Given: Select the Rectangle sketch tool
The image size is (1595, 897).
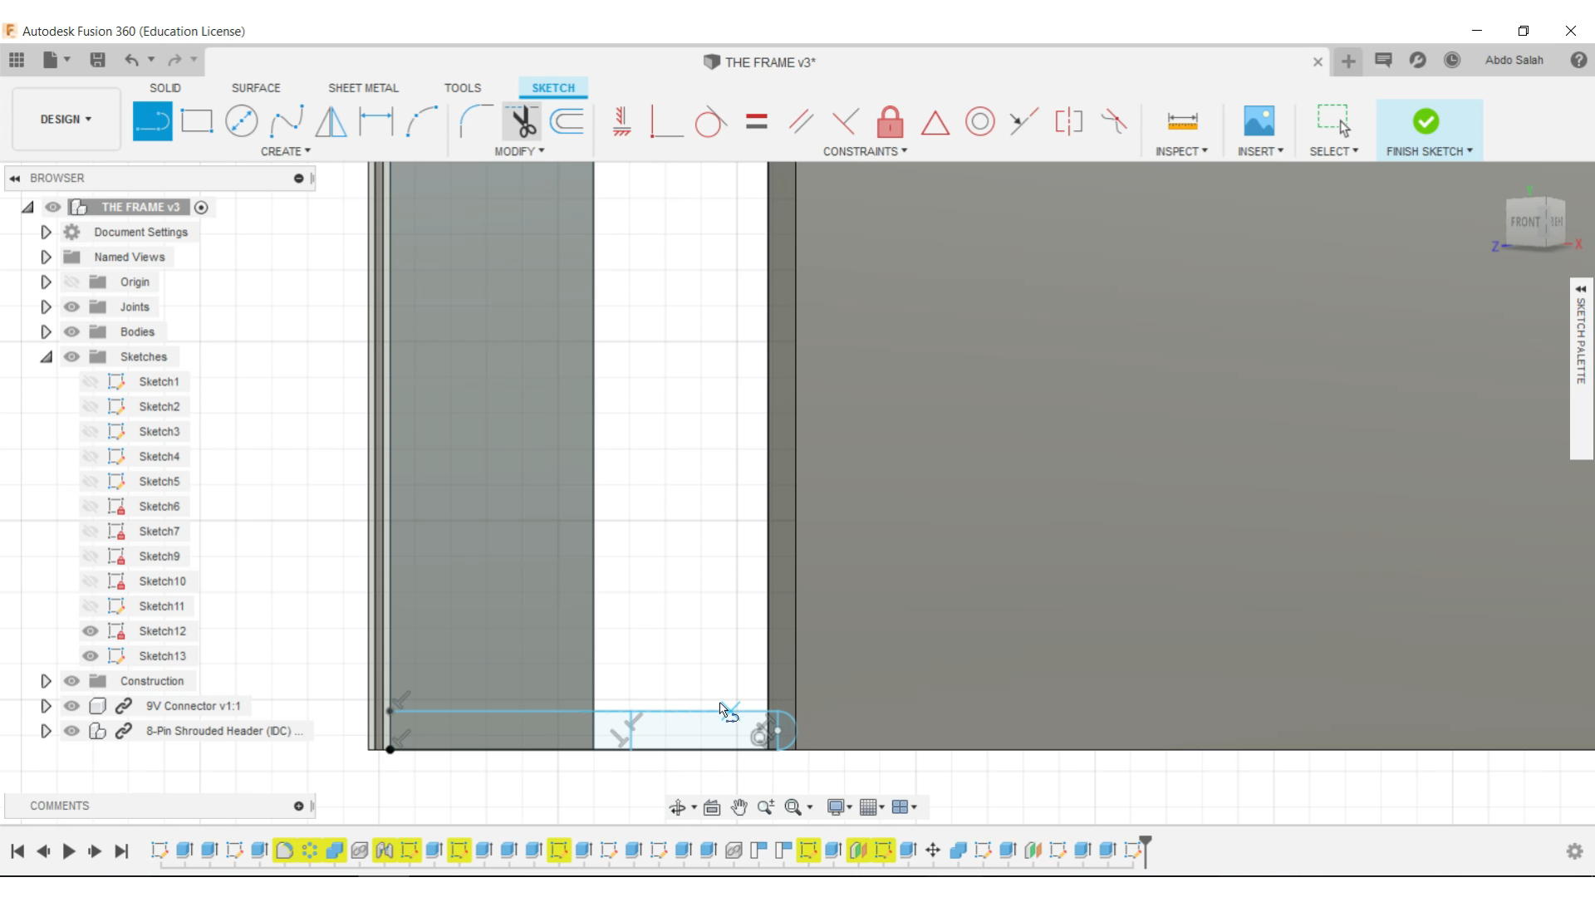Looking at the screenshot, I should coord(197,120).
